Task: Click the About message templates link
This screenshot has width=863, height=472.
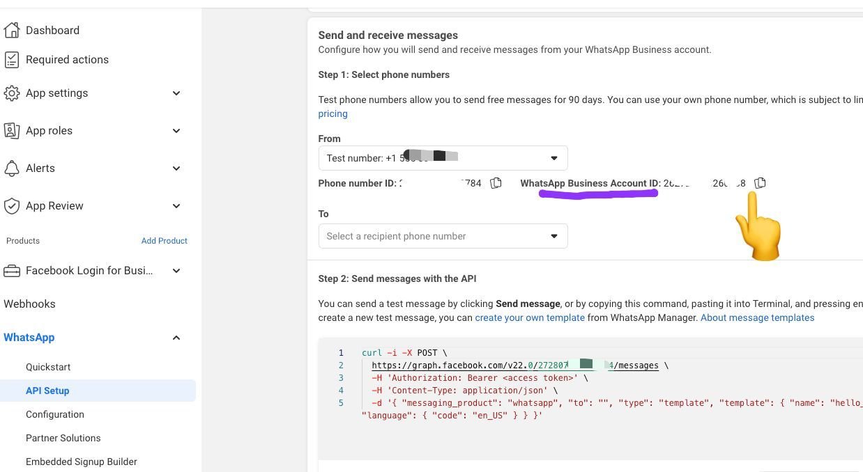Action: pos(757,317)
